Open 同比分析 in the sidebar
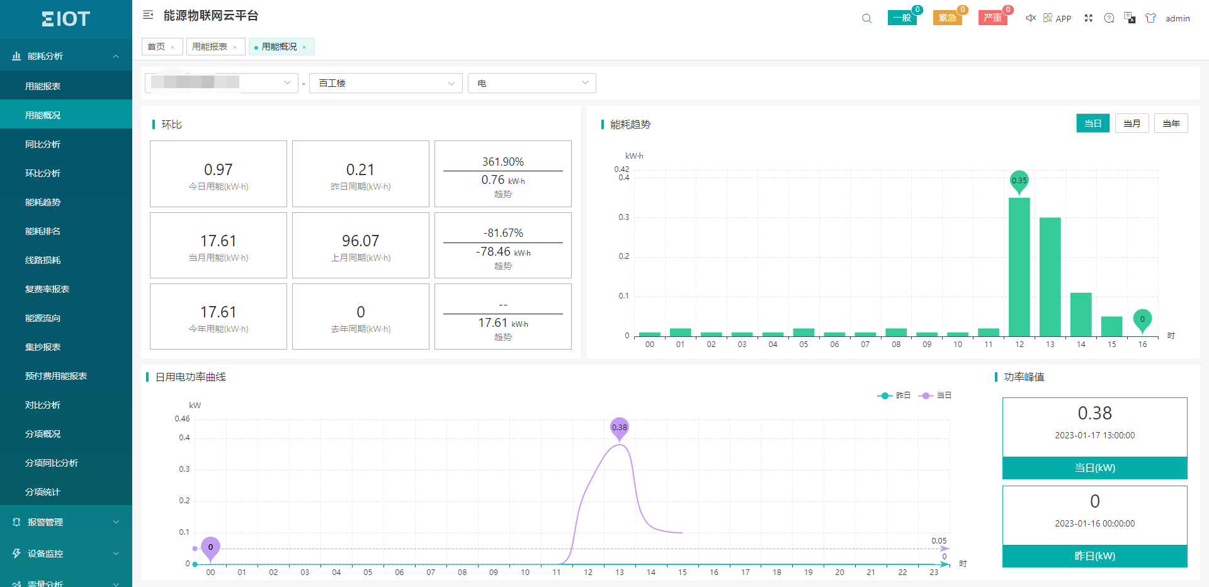 pos(66,144)
